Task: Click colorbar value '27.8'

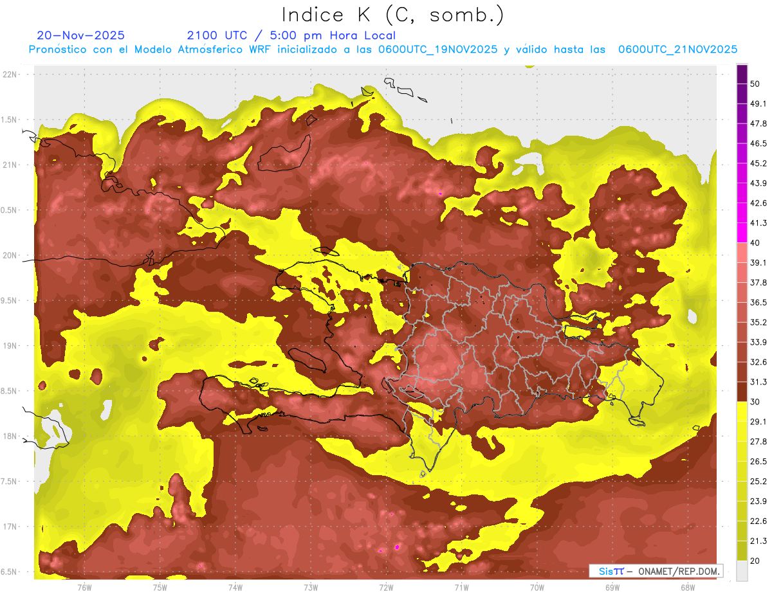Action: point(758,441)
